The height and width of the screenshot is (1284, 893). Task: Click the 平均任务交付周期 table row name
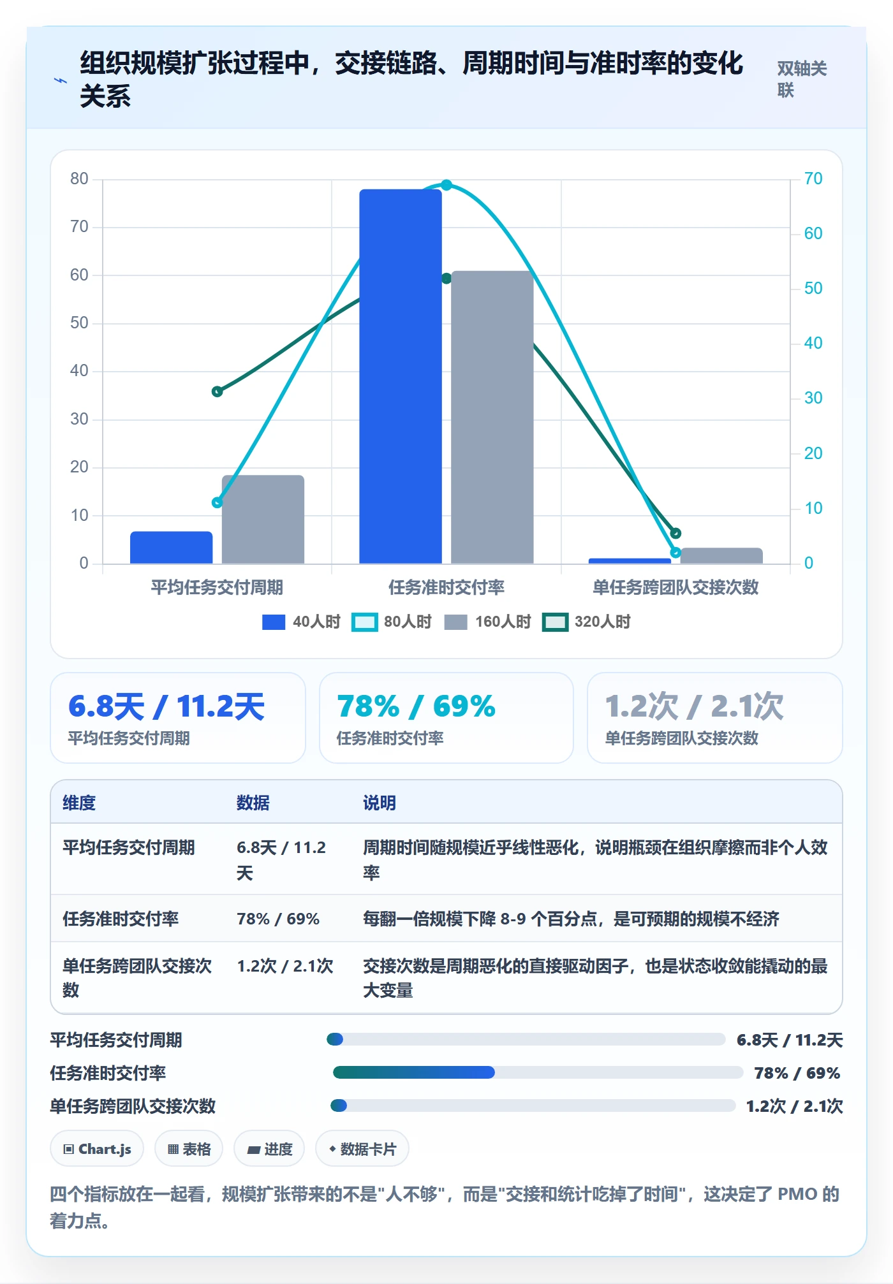coord(128,847)
